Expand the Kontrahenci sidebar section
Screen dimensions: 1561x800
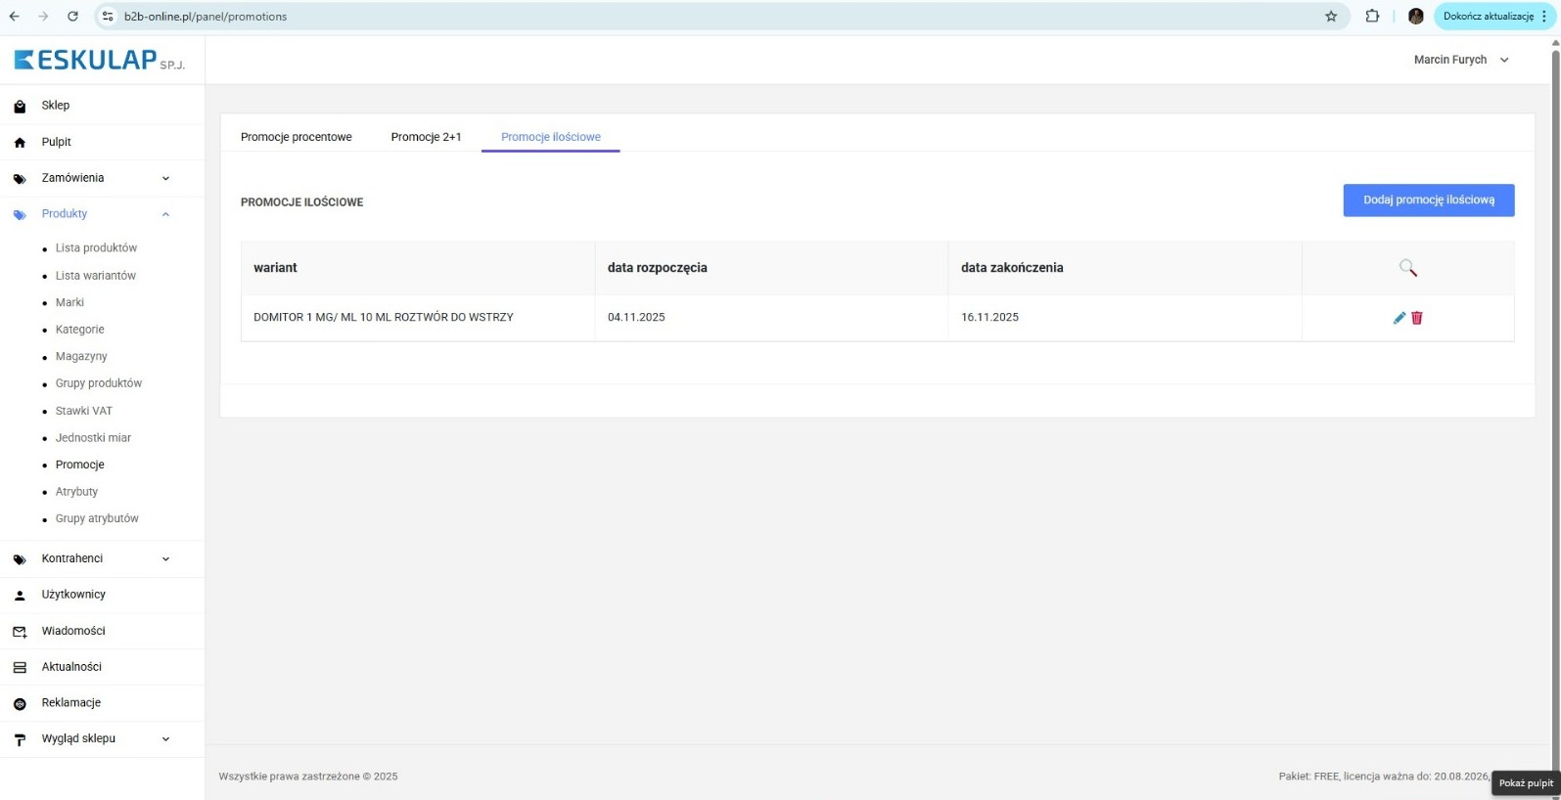point(165,558)
